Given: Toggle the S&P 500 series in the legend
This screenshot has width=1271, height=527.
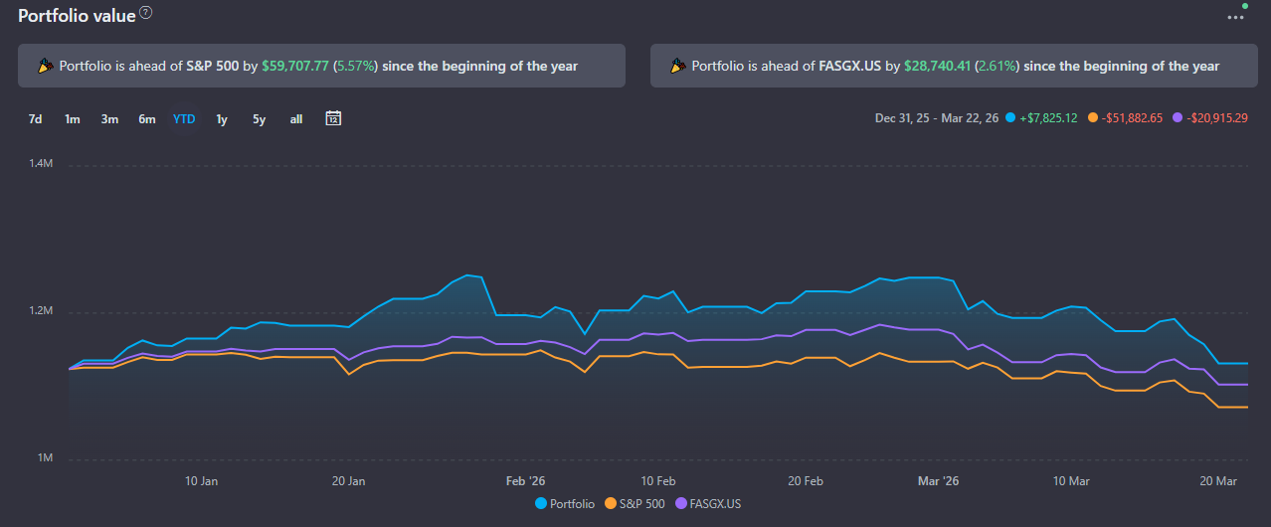Looking at the screenshot, I should [x=635, y=504].
